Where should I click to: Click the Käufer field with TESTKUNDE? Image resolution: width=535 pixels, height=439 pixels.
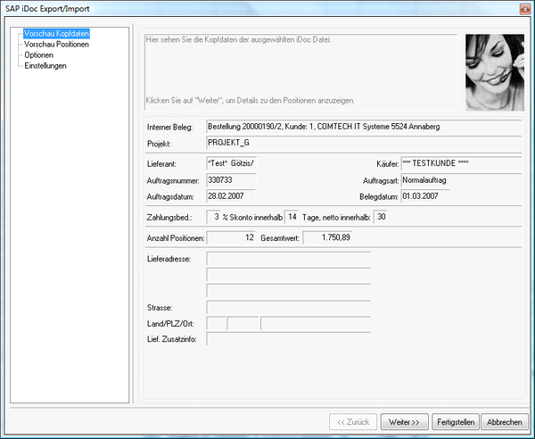pyautogui.click(x=461, y=164)
